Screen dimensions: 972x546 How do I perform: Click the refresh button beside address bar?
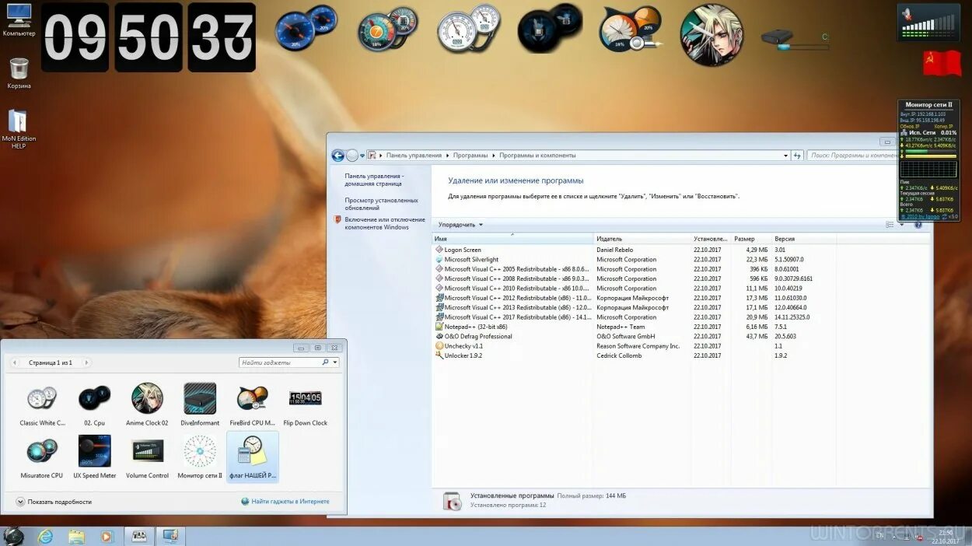[x=797, y=156]
